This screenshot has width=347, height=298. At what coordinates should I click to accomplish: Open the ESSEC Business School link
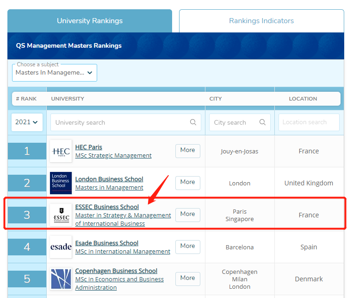tap(107, 207)
